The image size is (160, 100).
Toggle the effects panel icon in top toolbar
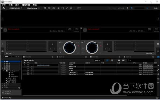45,8
